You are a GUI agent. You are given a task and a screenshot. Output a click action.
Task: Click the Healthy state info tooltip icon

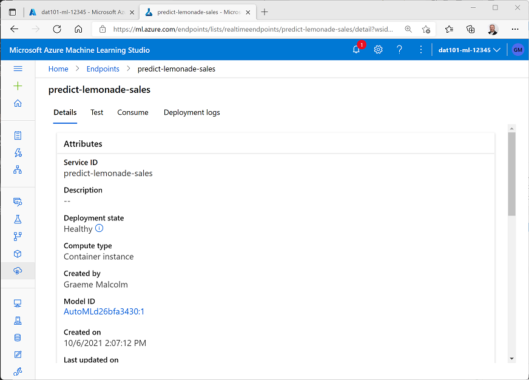(98, 229)
